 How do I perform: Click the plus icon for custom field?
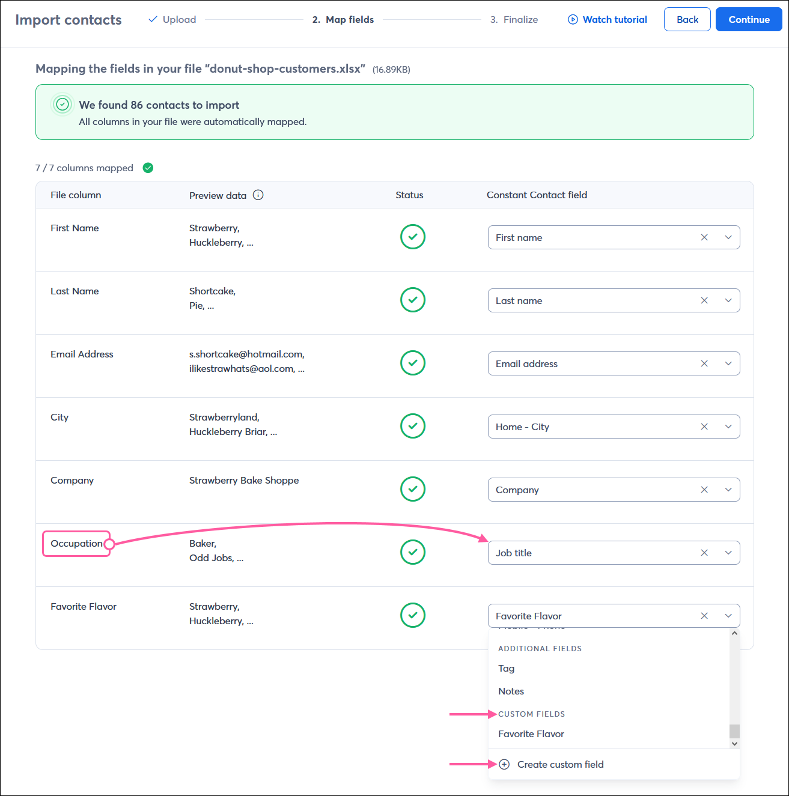point(504,764)
